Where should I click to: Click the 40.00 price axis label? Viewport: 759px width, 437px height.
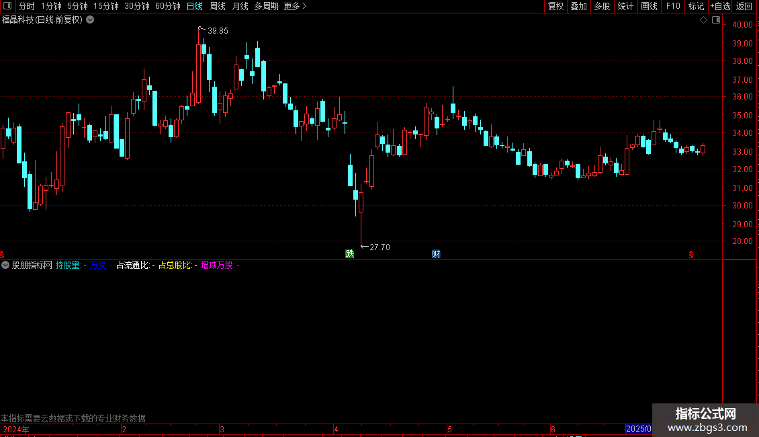click(x=742, y=25)
